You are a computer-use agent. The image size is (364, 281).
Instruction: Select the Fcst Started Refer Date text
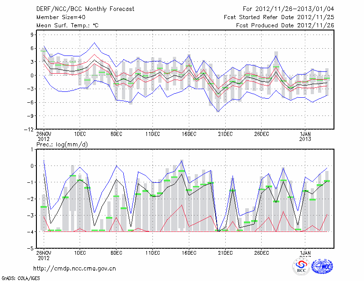click(279, 17)
